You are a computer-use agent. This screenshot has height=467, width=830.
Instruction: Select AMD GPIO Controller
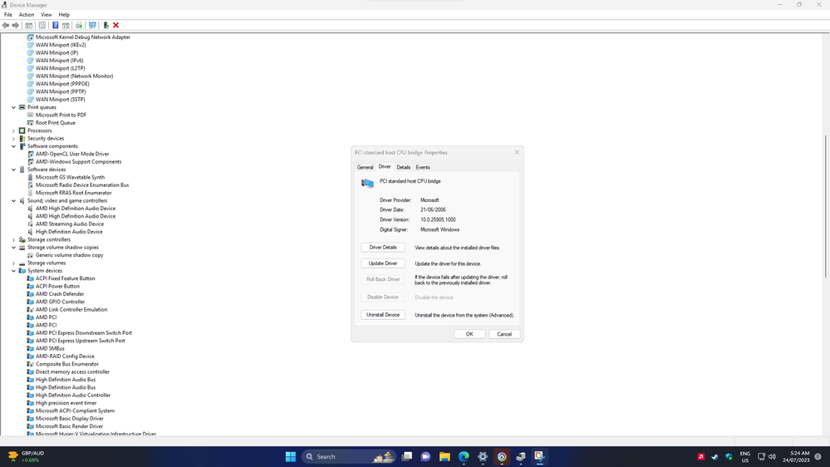pyautogui.click(x=60, y=302)
